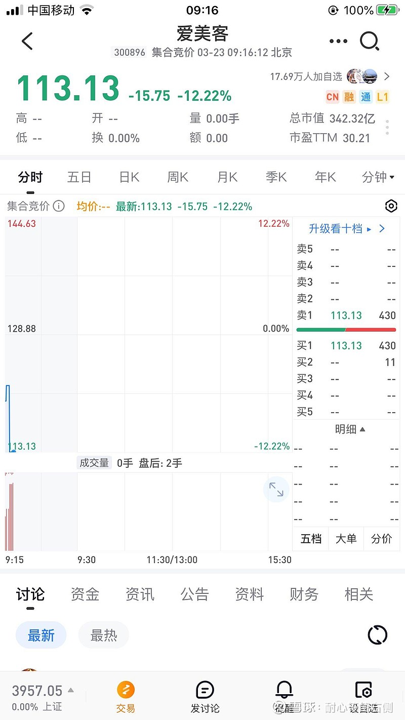The width and height of the screenshot is (405, 720).
Task: Tap the 分价 button
Action: [381, 539]
